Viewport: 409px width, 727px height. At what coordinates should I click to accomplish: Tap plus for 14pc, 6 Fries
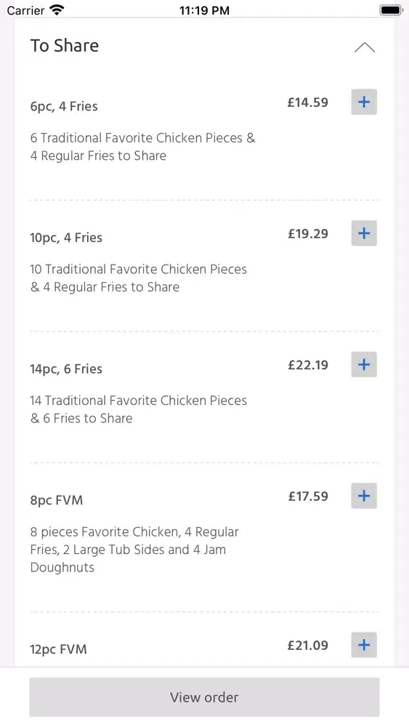[364, 364]
